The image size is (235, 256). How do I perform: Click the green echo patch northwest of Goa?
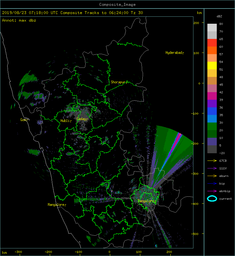point(28,79)
